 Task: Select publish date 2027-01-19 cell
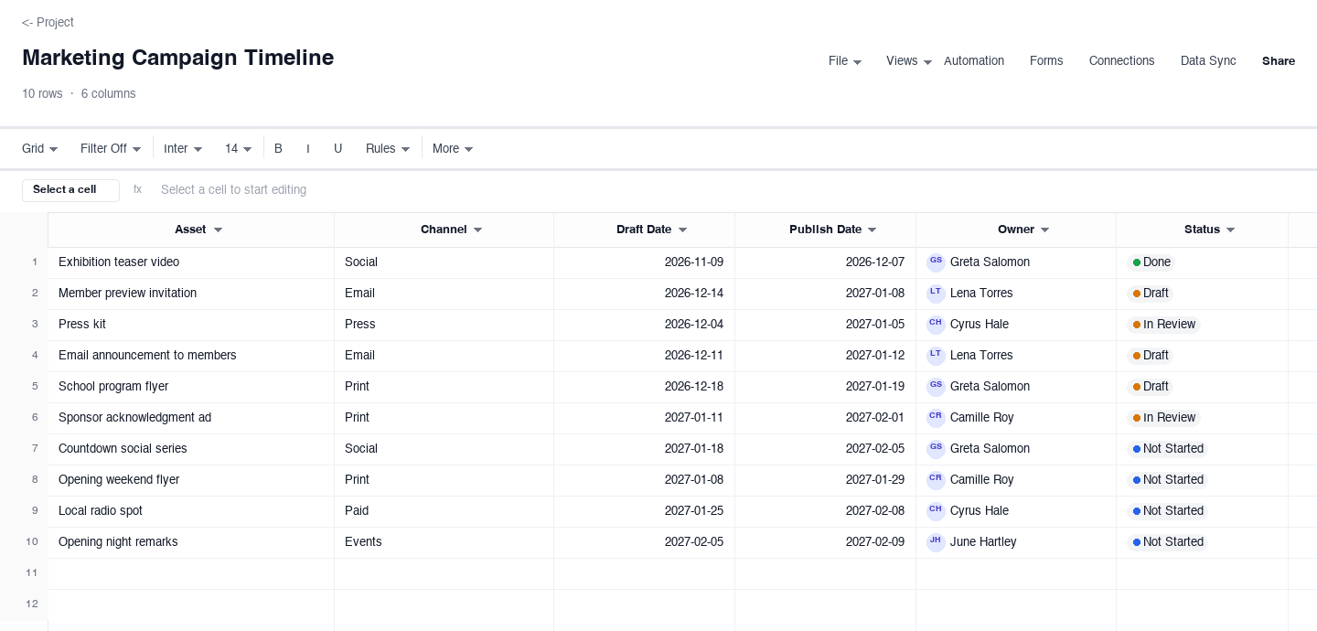(826, 387)
